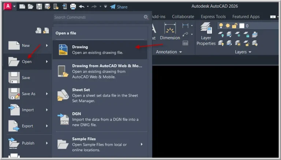This screenshot has height=160, width=281.
Task: Choose Drawing to open an existing file
Action: point(100,50)
